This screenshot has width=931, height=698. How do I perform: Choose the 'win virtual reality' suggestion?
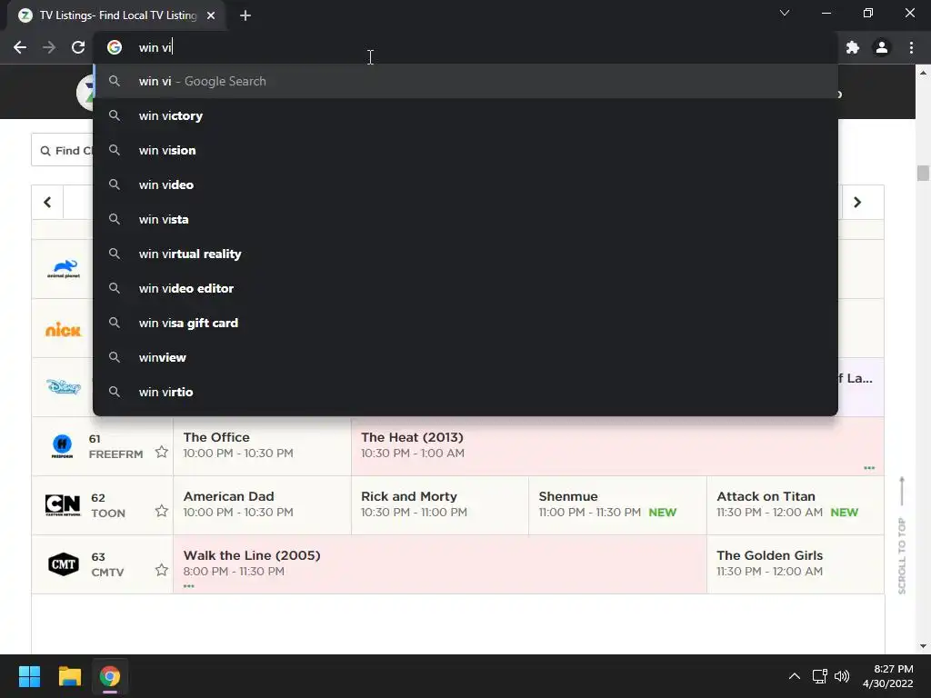(465, 254)
